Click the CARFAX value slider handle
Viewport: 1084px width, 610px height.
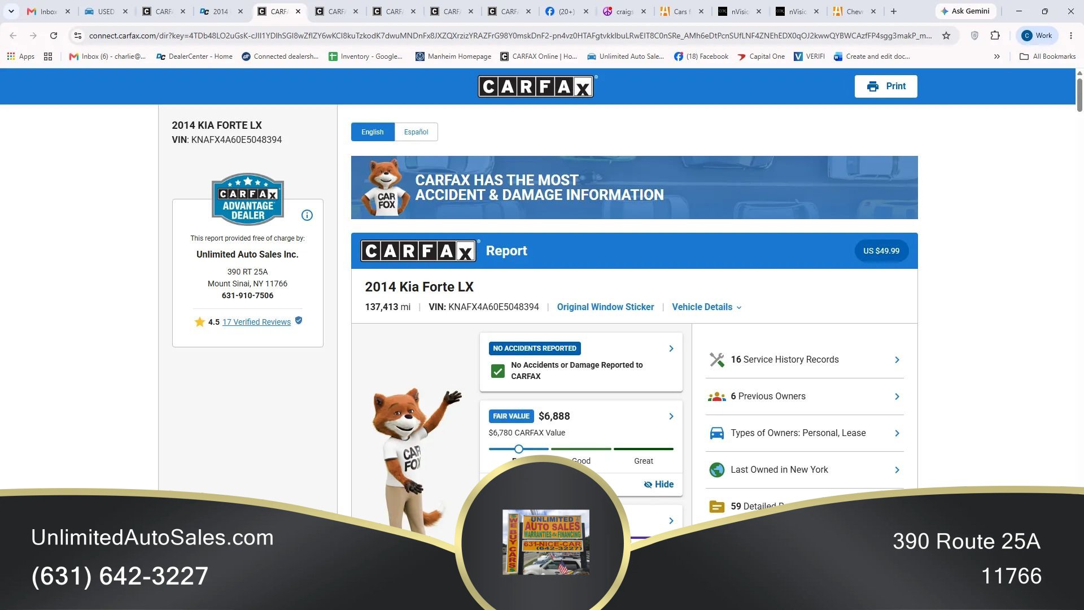click(518, 449)
